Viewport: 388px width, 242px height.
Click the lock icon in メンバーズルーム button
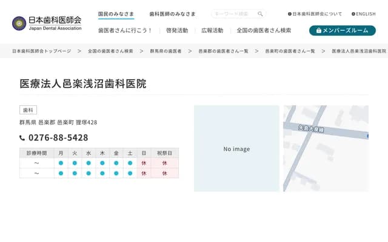[318, 30]
